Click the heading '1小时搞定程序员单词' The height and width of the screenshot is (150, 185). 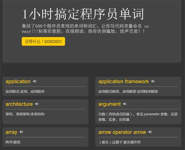(x=83, y=14)
